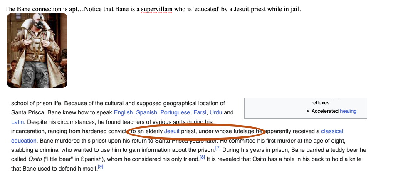Open the blue Jesuit link in the article
This screenshot has height=176, width=403.
tap(172, 131)
